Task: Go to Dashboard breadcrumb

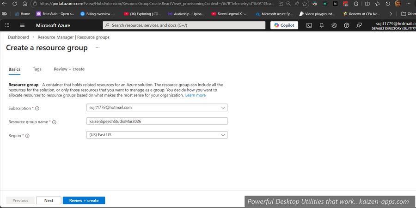Action: click(x=18, y=37)
